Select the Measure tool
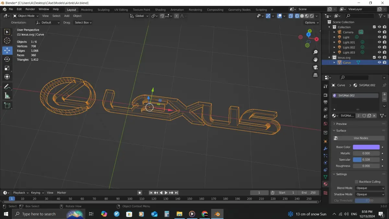 7,95
